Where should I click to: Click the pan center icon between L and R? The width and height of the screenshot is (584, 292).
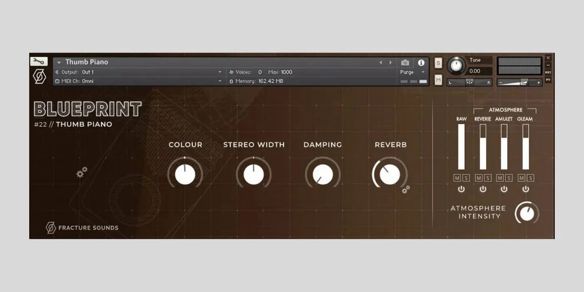(469, 82)
